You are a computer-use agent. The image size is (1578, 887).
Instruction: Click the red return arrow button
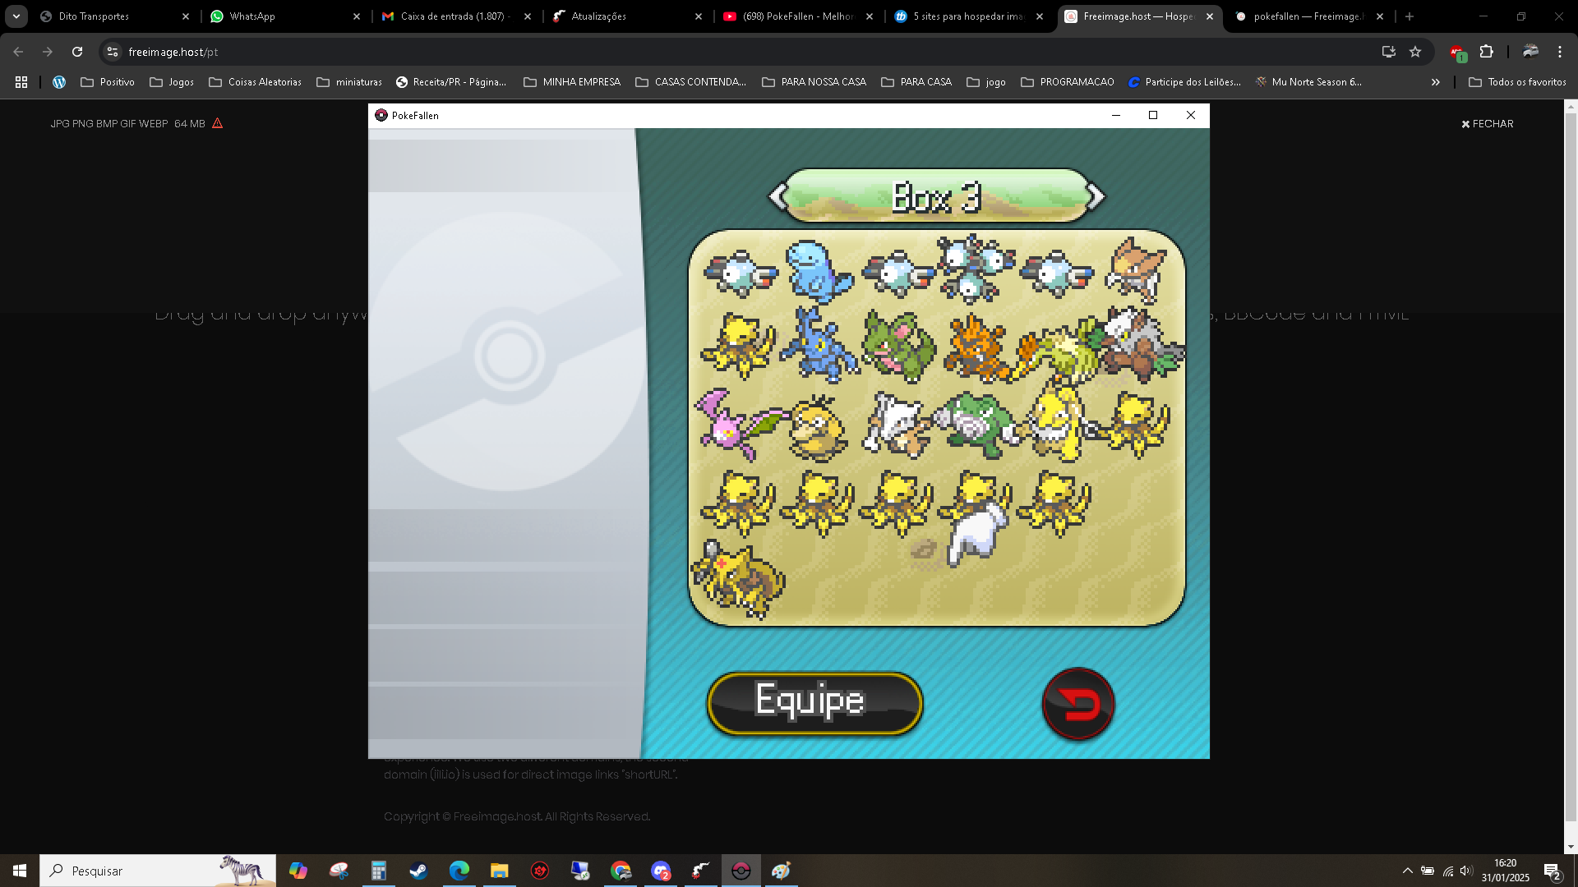coord(1077,704)
